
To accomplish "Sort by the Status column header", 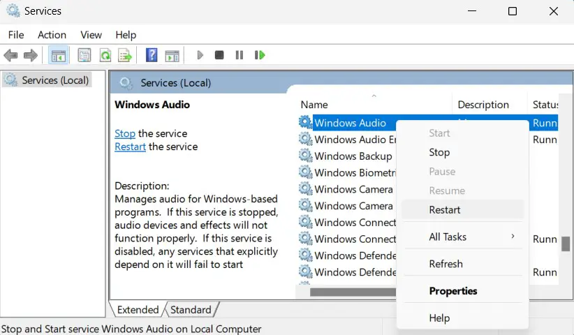I will click(x=543, y=105).
